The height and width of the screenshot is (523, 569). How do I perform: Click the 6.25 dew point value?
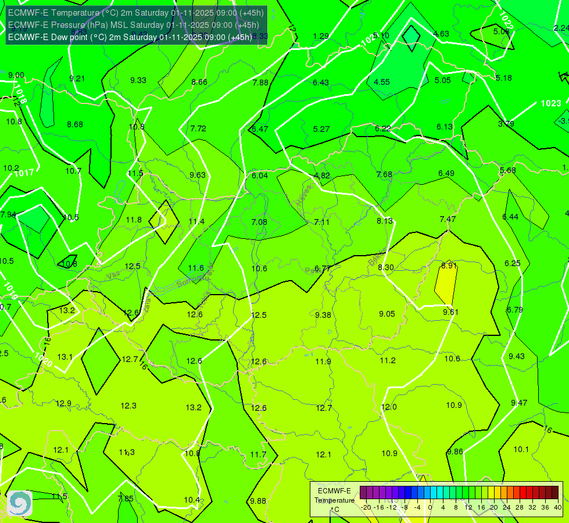point(513,263)
